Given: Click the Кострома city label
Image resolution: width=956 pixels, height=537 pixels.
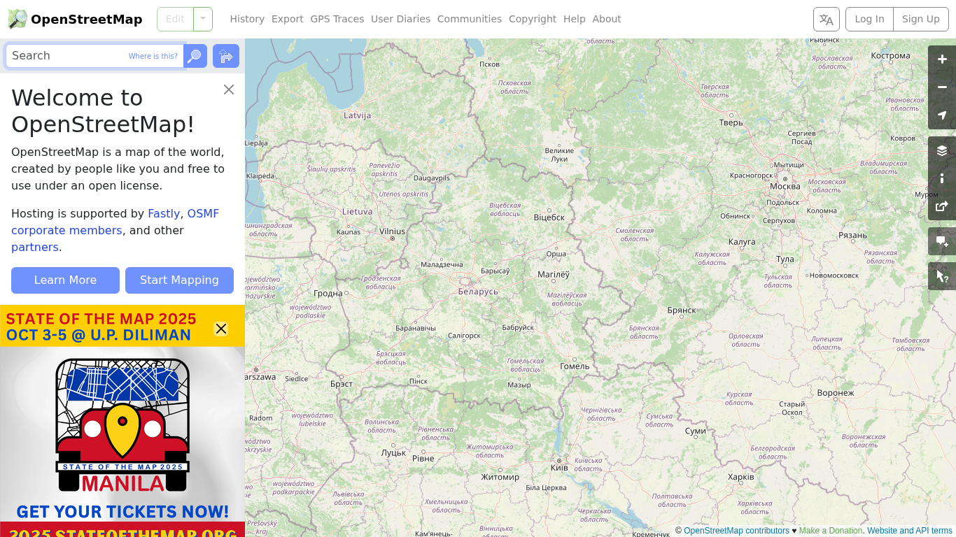Looking at the screenshot, I should (x=890, y=56).
